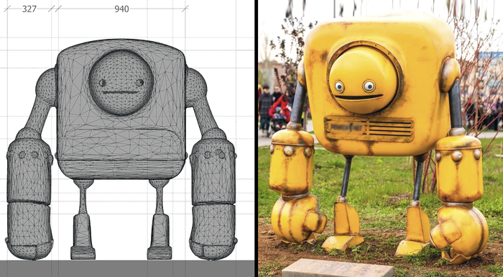Click the yellow robot's right googly eye

pyautogui.click(x=369, y=86)
